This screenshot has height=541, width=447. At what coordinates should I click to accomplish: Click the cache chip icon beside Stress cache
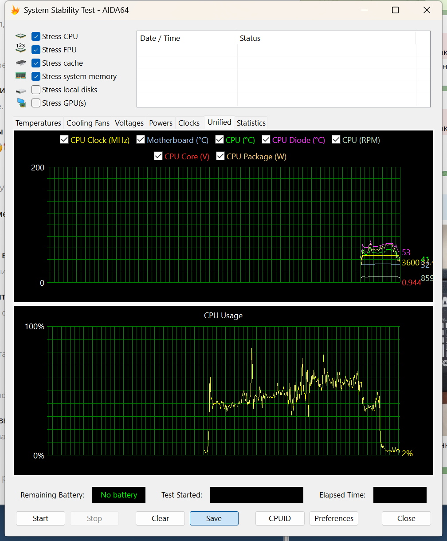point(20,63)
